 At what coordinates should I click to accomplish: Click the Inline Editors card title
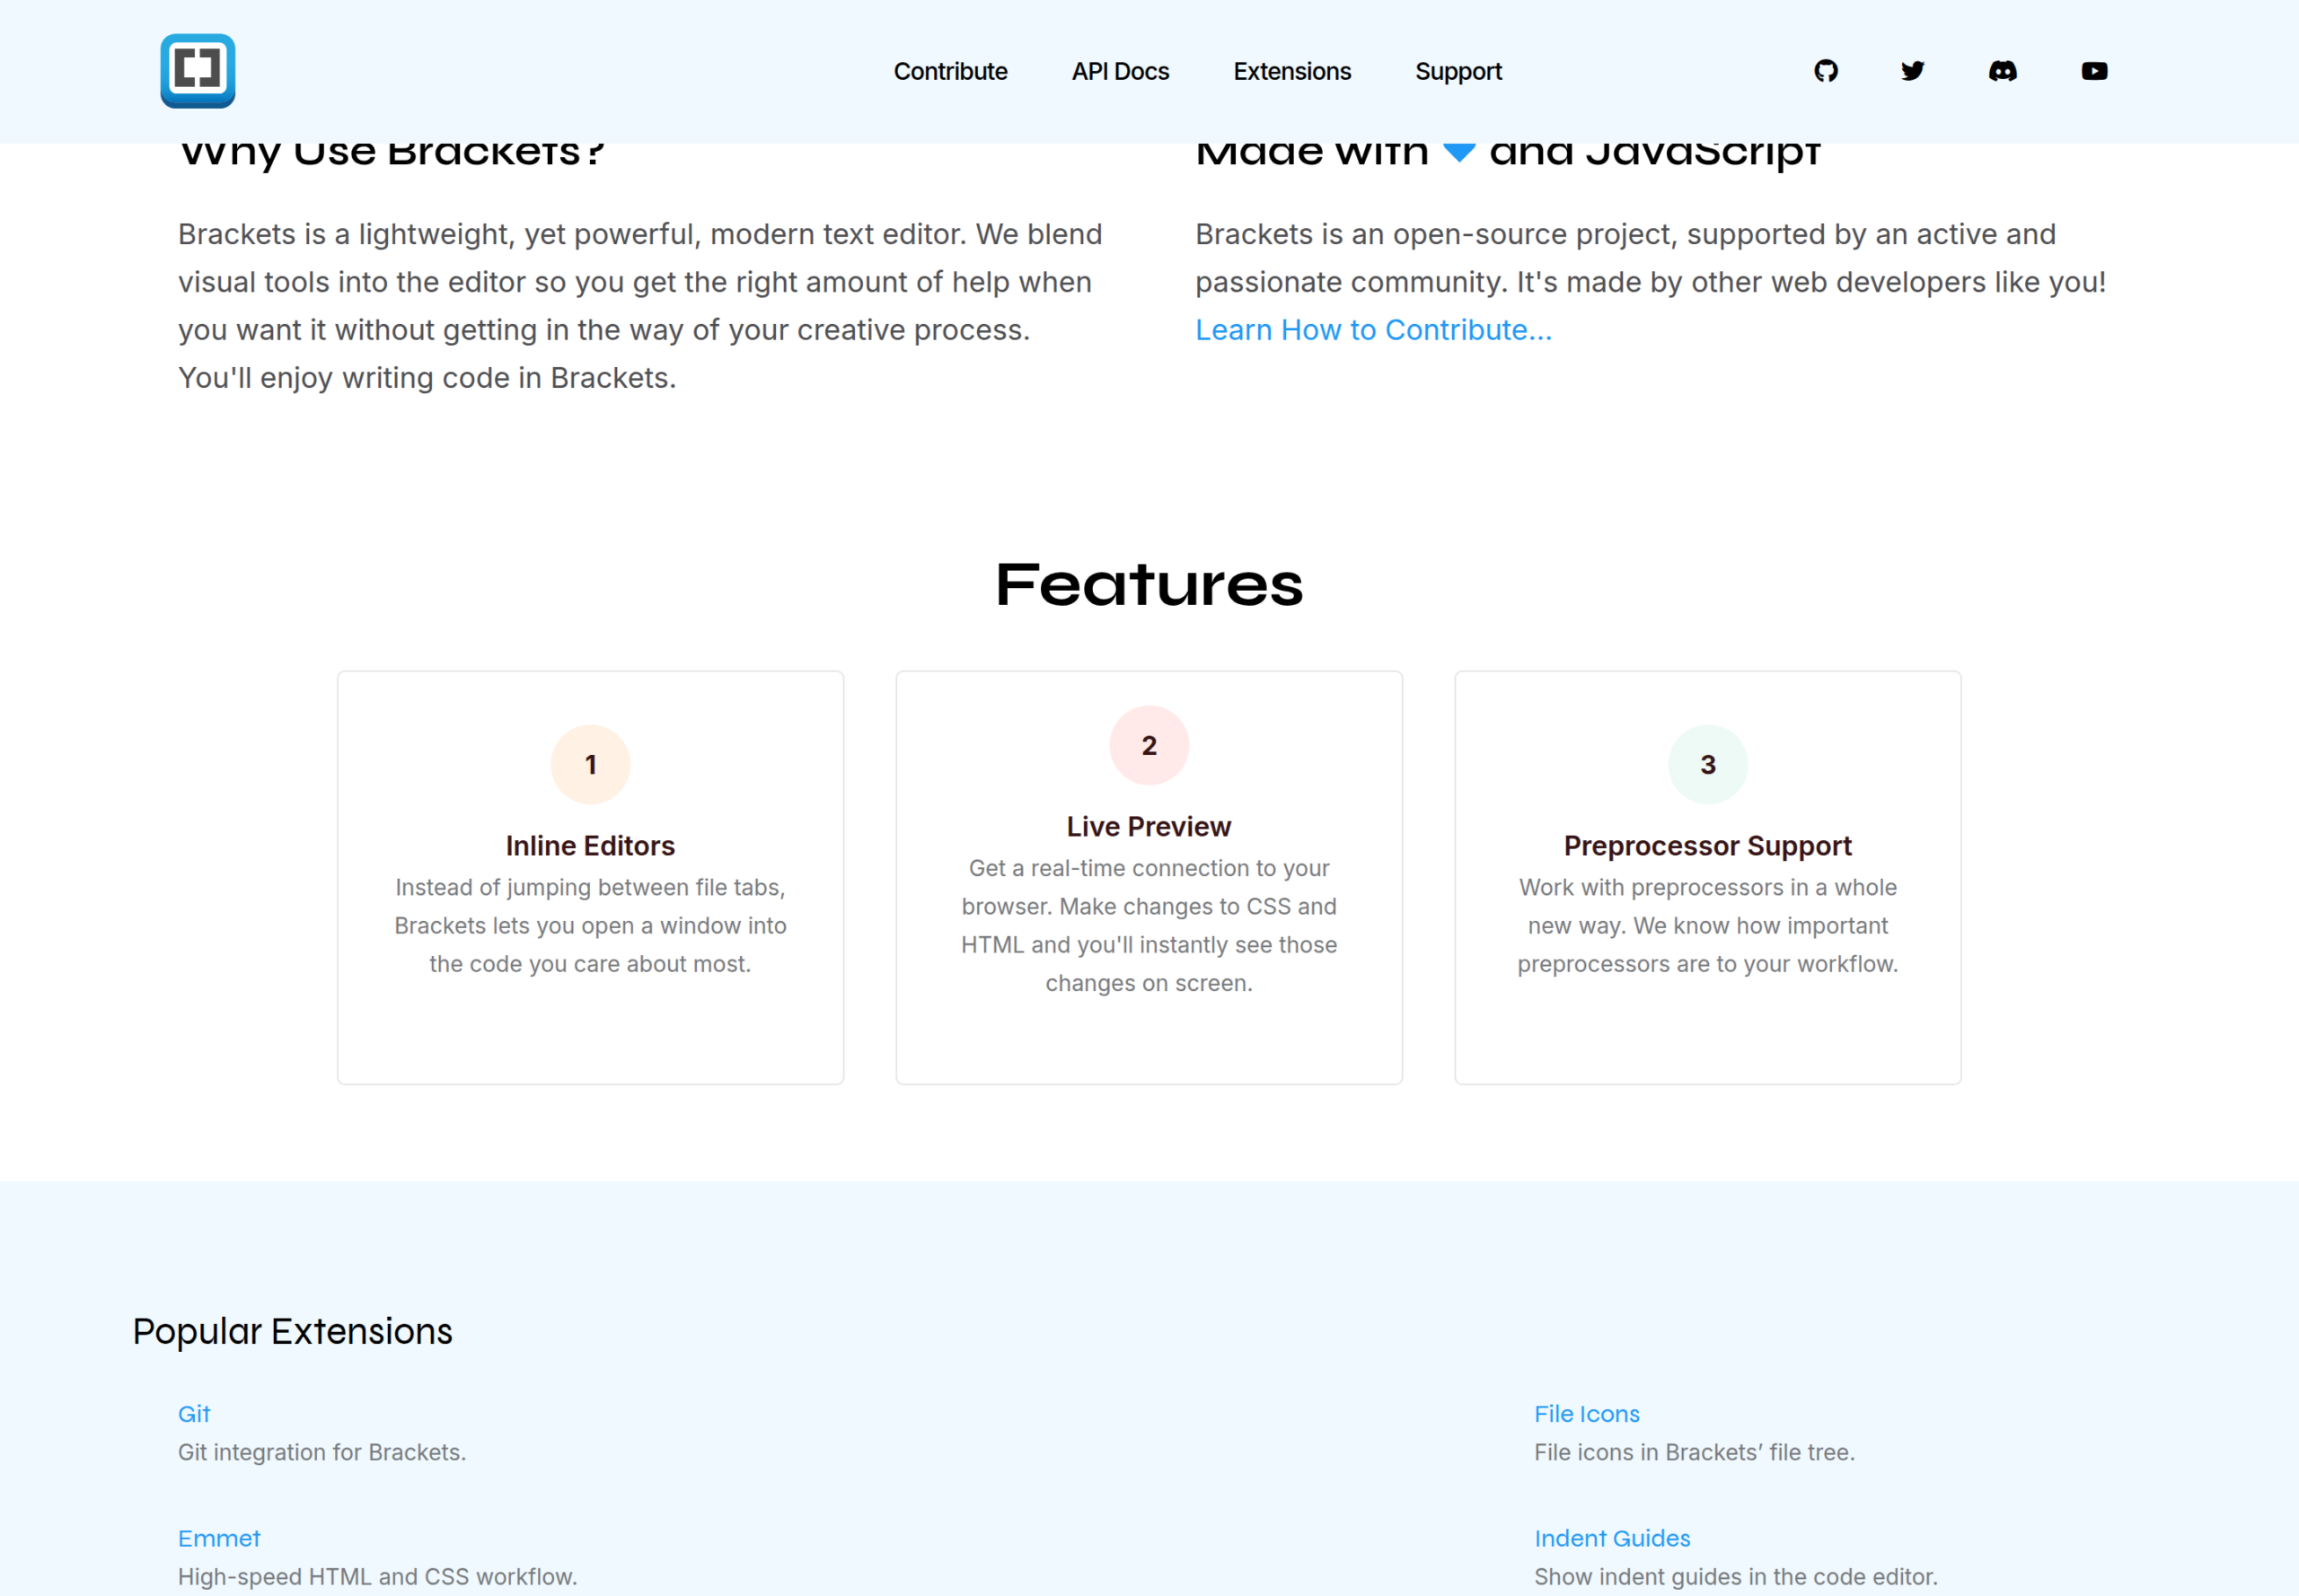click(590, 846)
